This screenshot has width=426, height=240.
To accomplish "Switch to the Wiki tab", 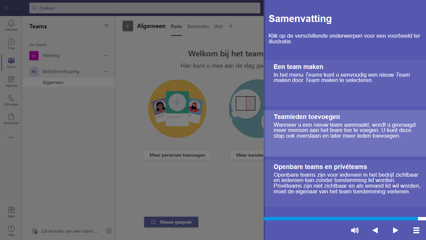I will [219, 26].
